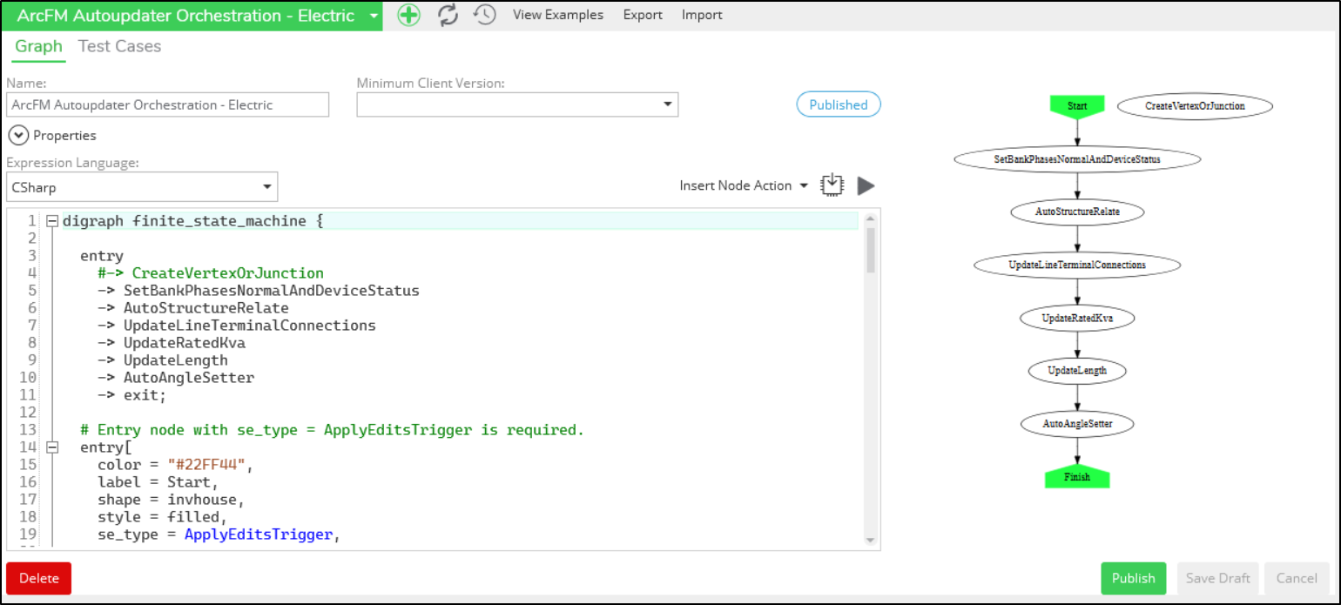
Task: Open the Export menu item
Action: [x=643, y=15]
